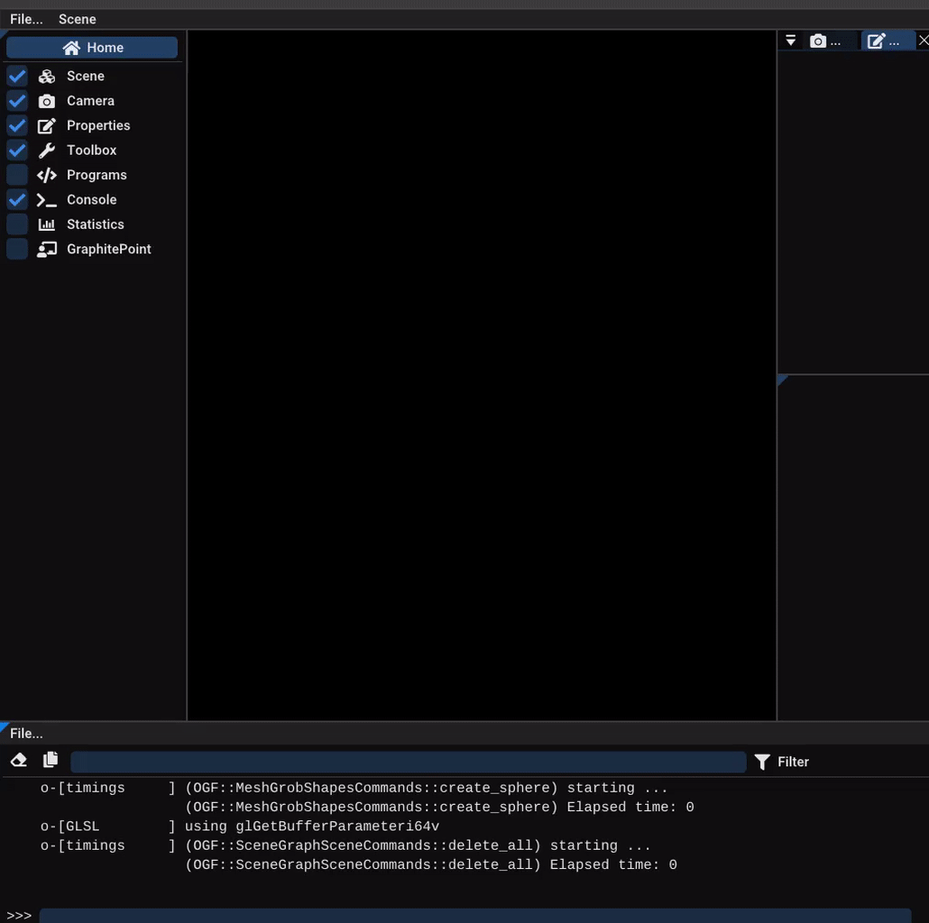Click the Home button
The height and width of the screenshot is (923, 929).
(92, 48)
